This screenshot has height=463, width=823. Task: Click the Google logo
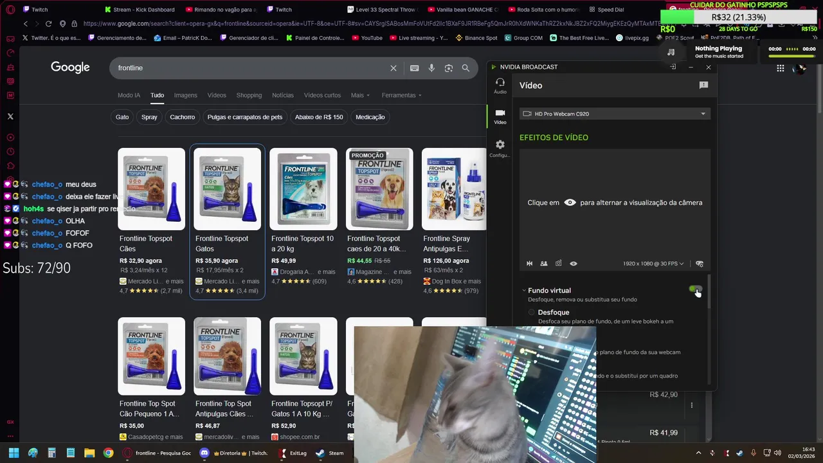tap(70, 68)
